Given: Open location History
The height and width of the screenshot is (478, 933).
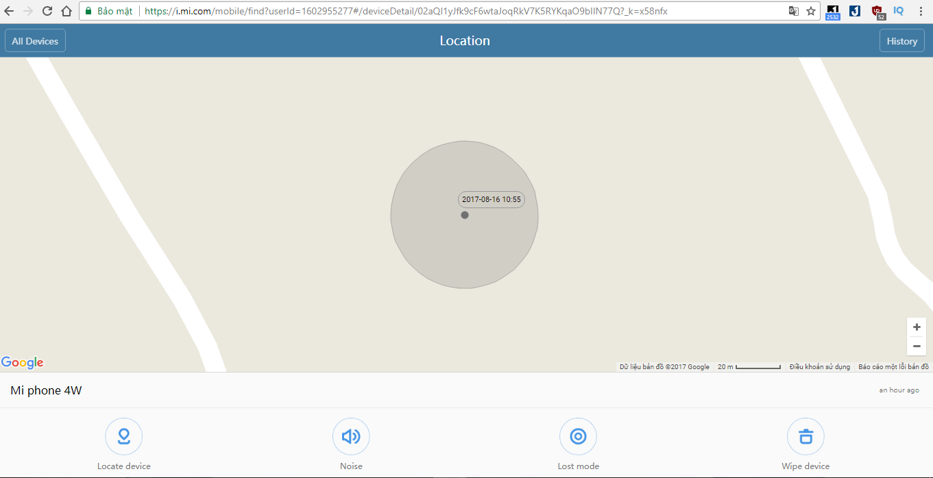Looking at the screenshot, I should (901, 41).
